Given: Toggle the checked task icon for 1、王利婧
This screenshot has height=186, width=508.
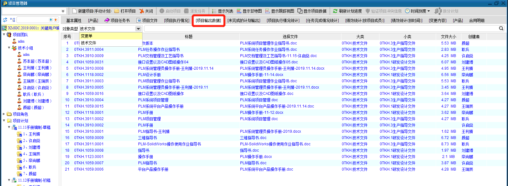Looking at the screenshot, I should [19, 134].
